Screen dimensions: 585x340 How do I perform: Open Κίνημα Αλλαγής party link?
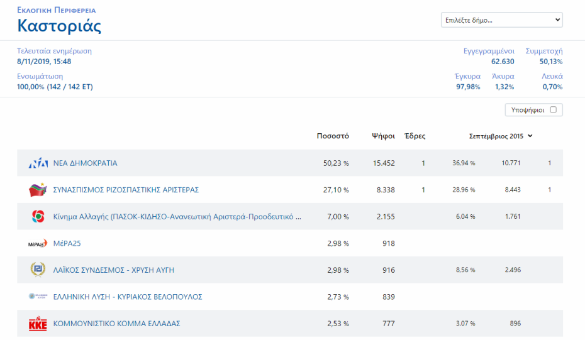pos(177,217)
